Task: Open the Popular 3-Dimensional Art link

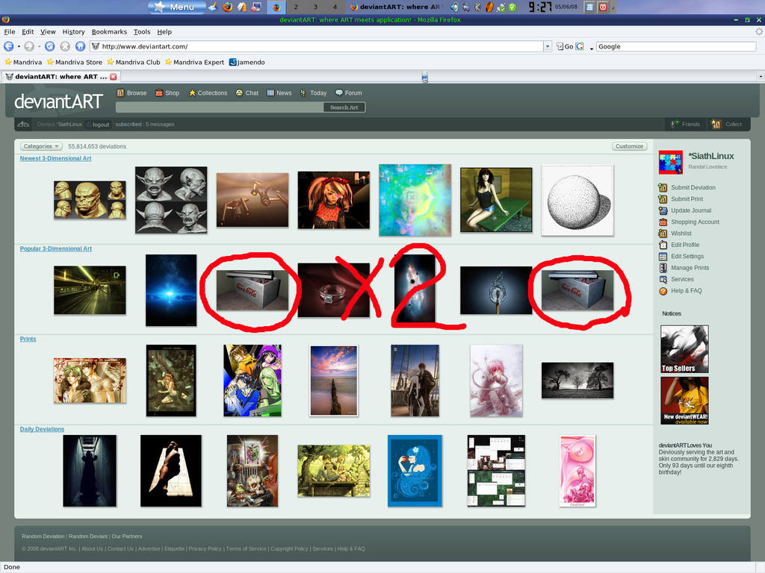Action: tap(55, 248)
